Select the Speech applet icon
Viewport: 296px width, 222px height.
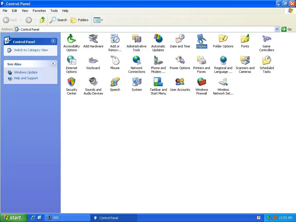coord(115,84)
